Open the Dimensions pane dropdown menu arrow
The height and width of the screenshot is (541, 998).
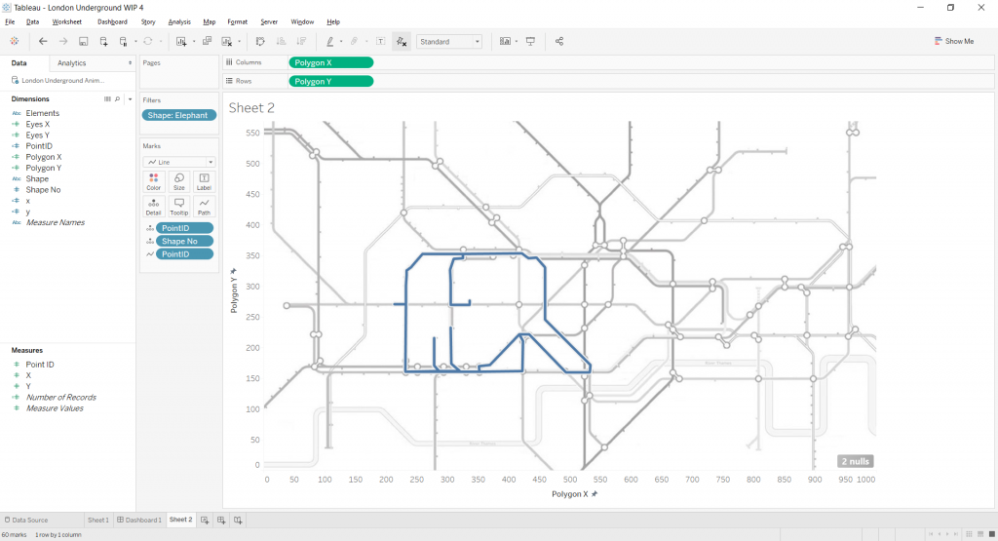click(130, 99)
